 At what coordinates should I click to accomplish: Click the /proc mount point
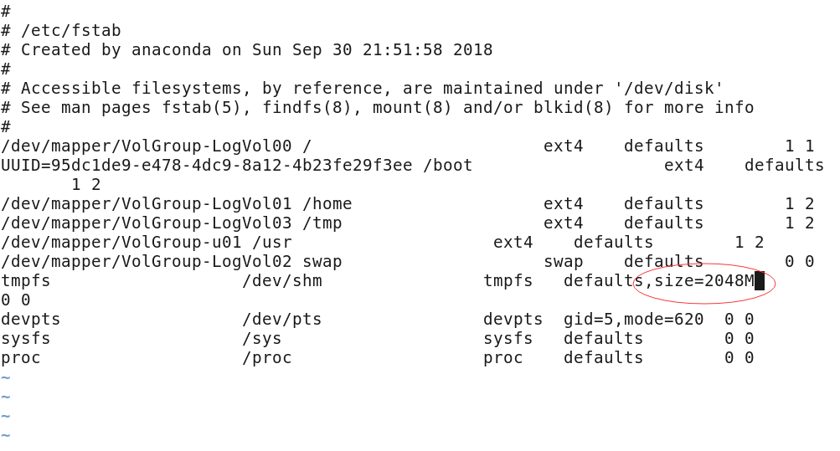coord(267,358)
